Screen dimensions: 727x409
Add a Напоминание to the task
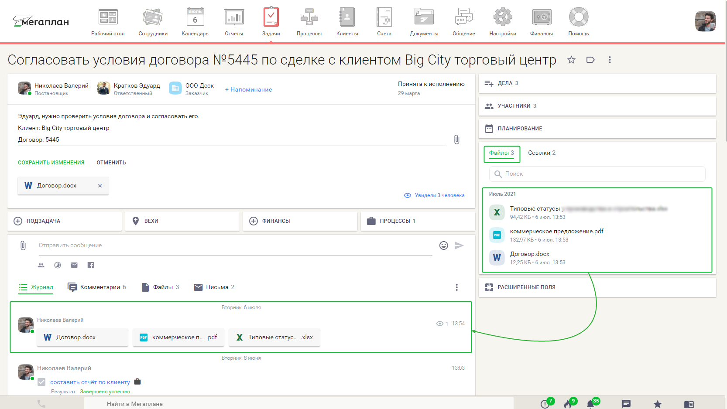[248, 89]
